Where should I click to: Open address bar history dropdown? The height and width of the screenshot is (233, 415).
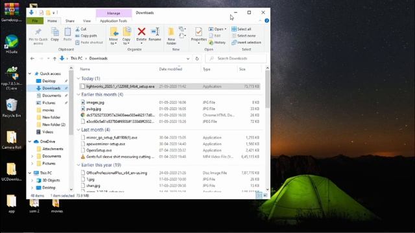click(188, 58)
